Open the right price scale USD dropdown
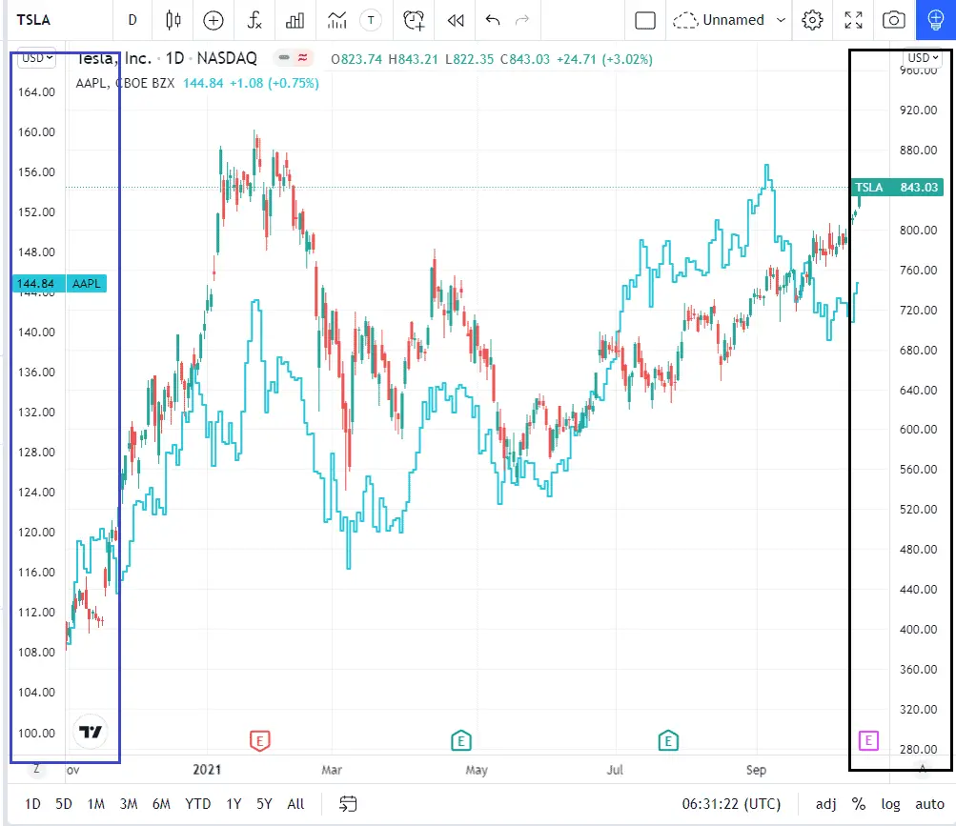956x826 pixels. coord(923,58)
